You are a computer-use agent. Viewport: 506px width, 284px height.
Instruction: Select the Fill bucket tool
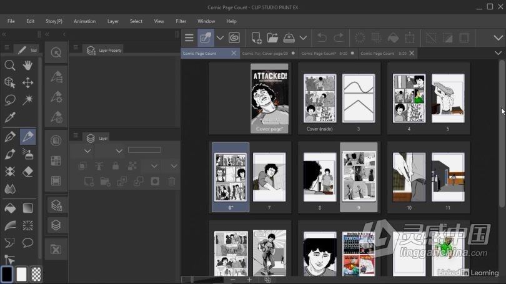9,208
